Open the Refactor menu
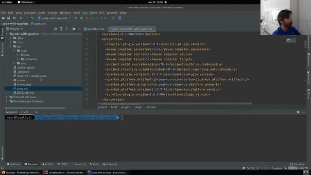 click(x=66, y=13)
